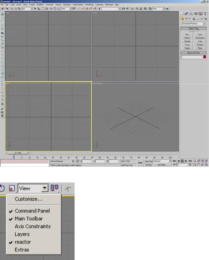
Task: Toggle the Auto Key animation mode
Action: pos(149,161)
